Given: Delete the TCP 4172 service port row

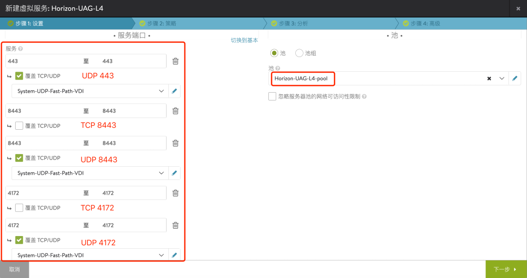Looking at the screenshot, I should tap(176, 193).
